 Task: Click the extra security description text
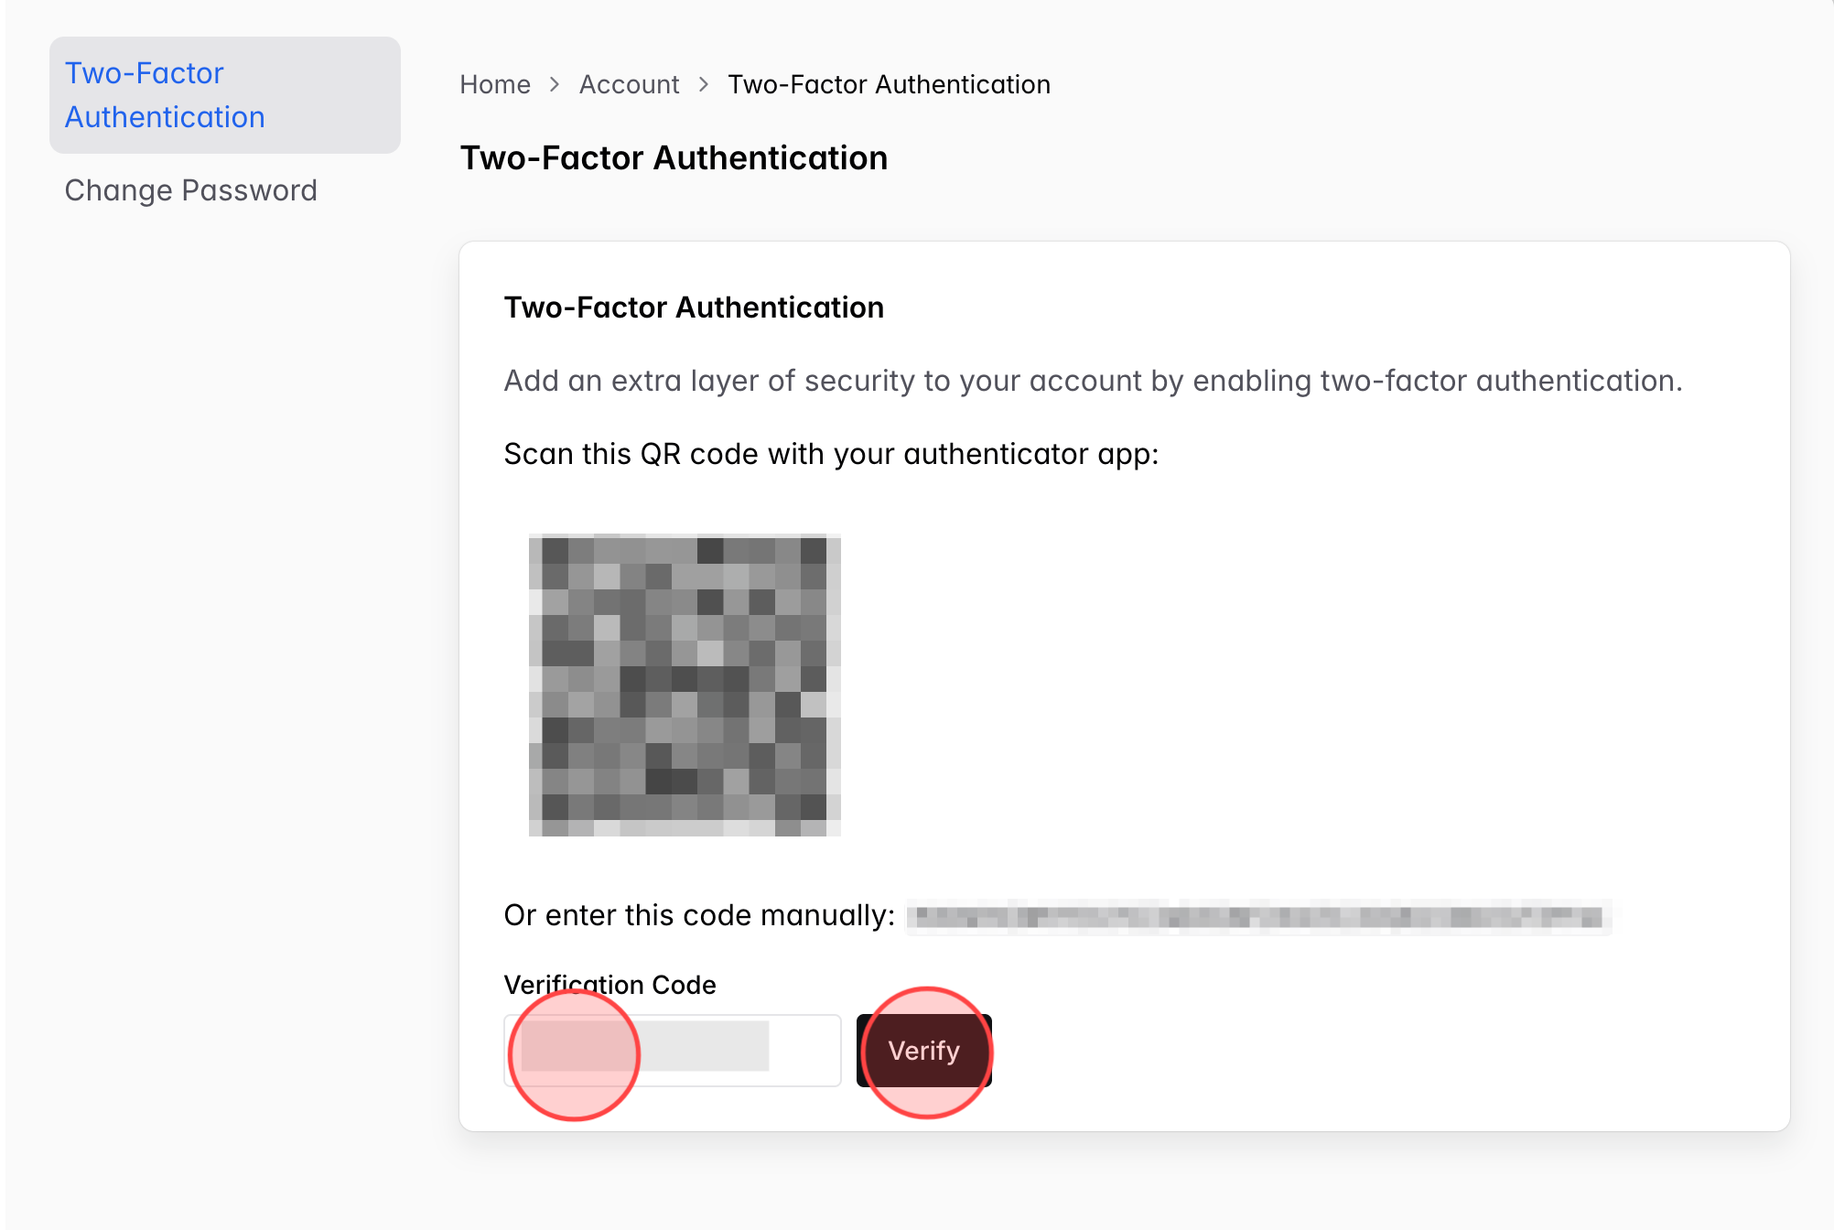coord(1093,381)
